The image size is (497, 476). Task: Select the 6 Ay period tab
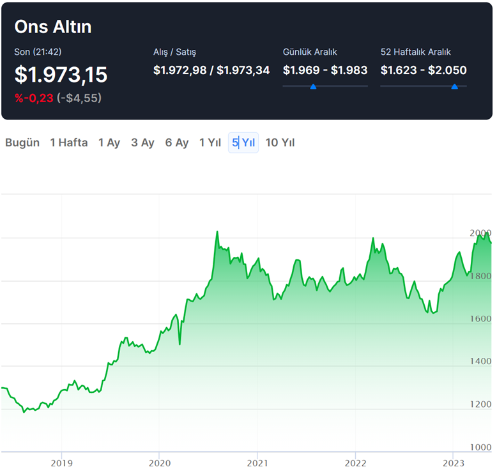click(177, 142)
